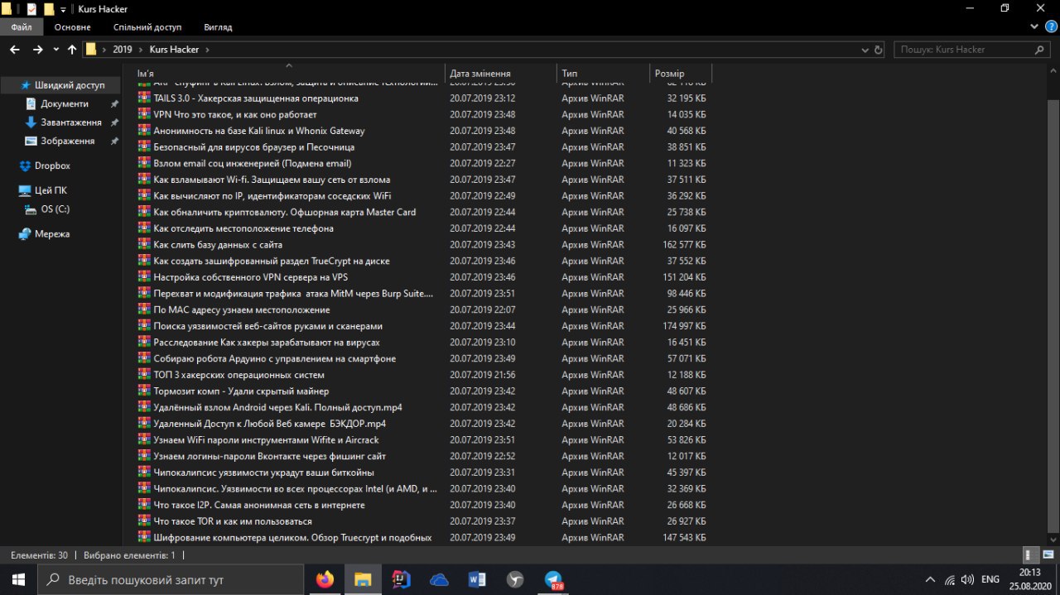This screenshot has height=595, width=1060.
Task: Expand address bar history dropdown
Action: click(x=865, y=50)
